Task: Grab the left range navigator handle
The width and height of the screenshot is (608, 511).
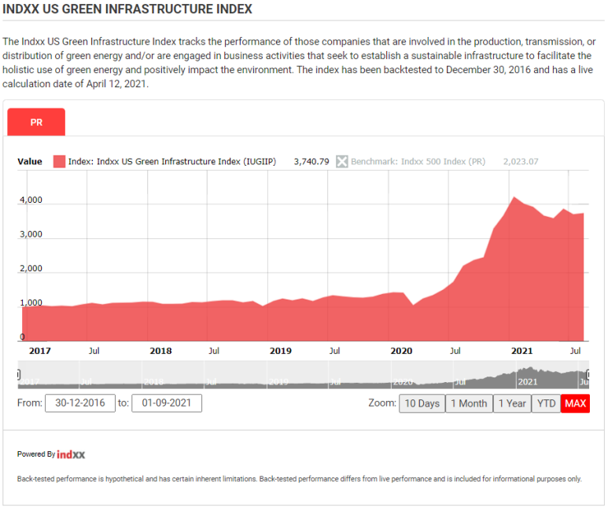Action: tap(19, 374)
